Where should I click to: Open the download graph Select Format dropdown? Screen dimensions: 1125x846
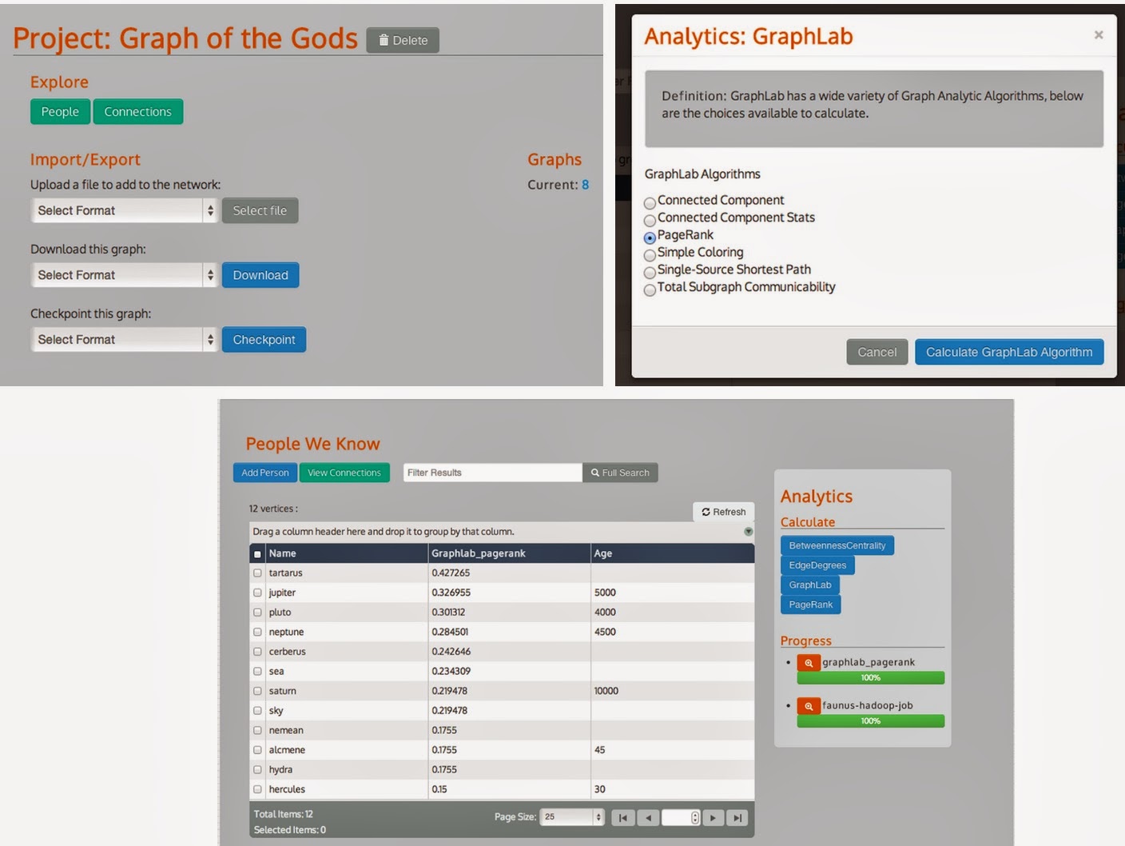(124, 275)
